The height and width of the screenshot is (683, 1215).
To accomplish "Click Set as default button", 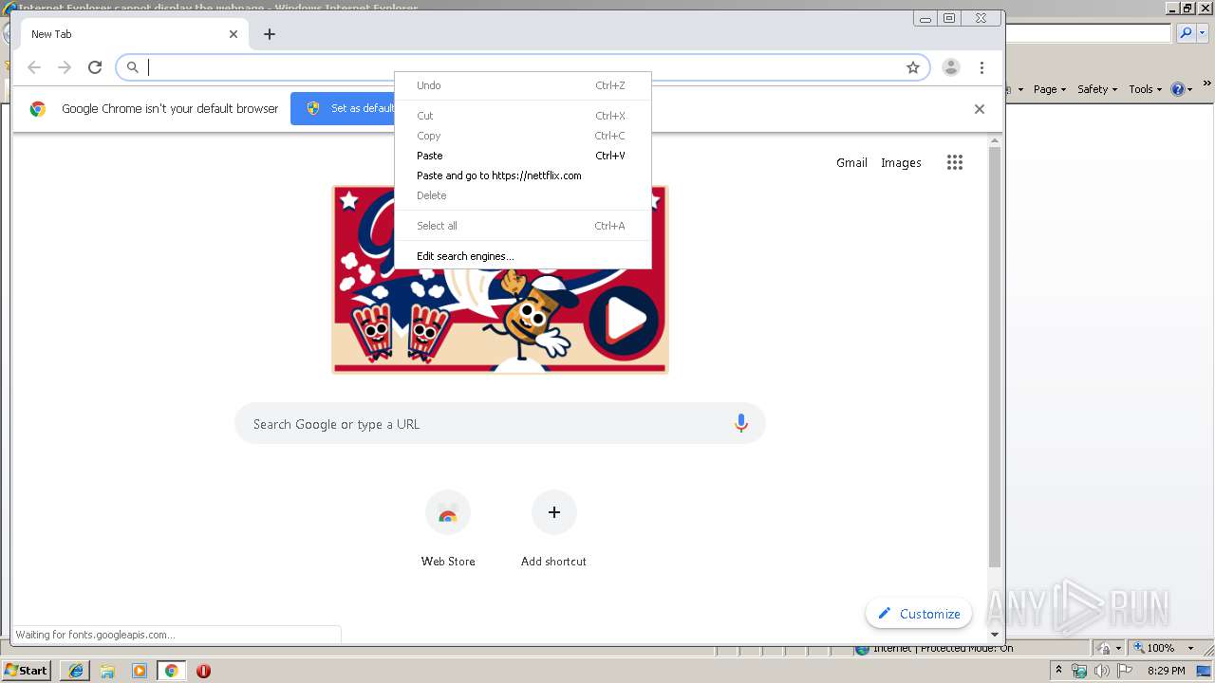I will (344, 108).
